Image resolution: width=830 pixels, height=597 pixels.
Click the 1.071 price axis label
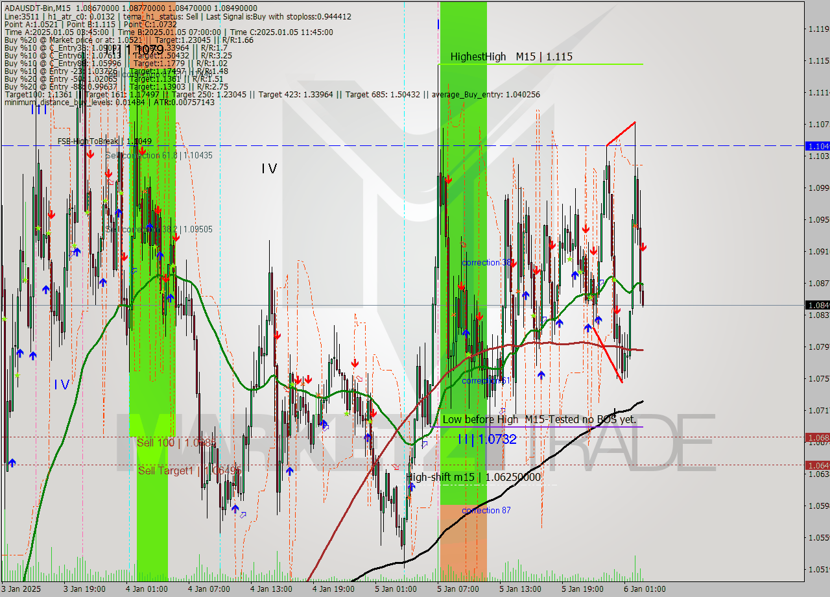click(x=818, y=410)
